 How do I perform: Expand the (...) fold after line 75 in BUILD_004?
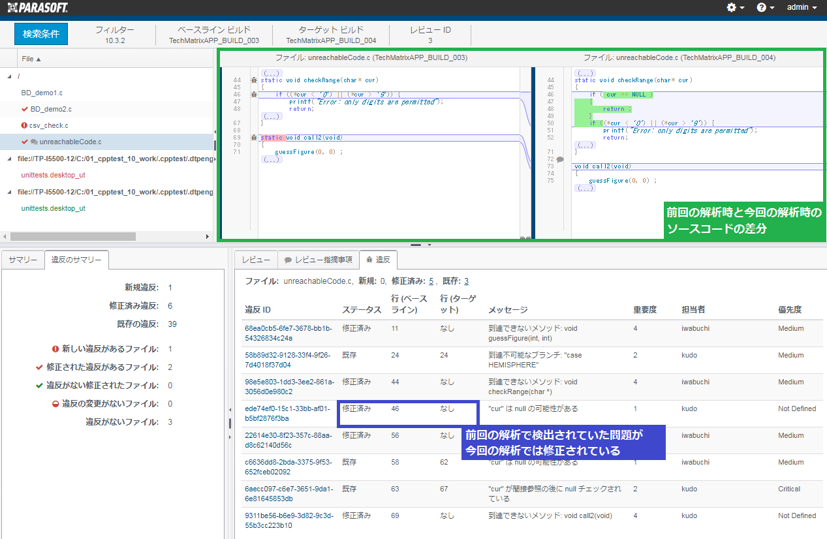[585, 188]
